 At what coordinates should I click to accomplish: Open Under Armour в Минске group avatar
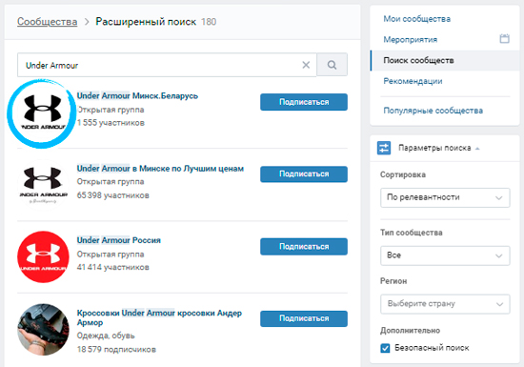tap(43, 185)
